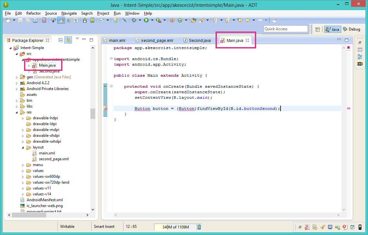Image resolution: width=368 pixels, height=235 pixels.
Task: Select AndroidManifest.xml in Package Explorer
Action: (45, 200)
